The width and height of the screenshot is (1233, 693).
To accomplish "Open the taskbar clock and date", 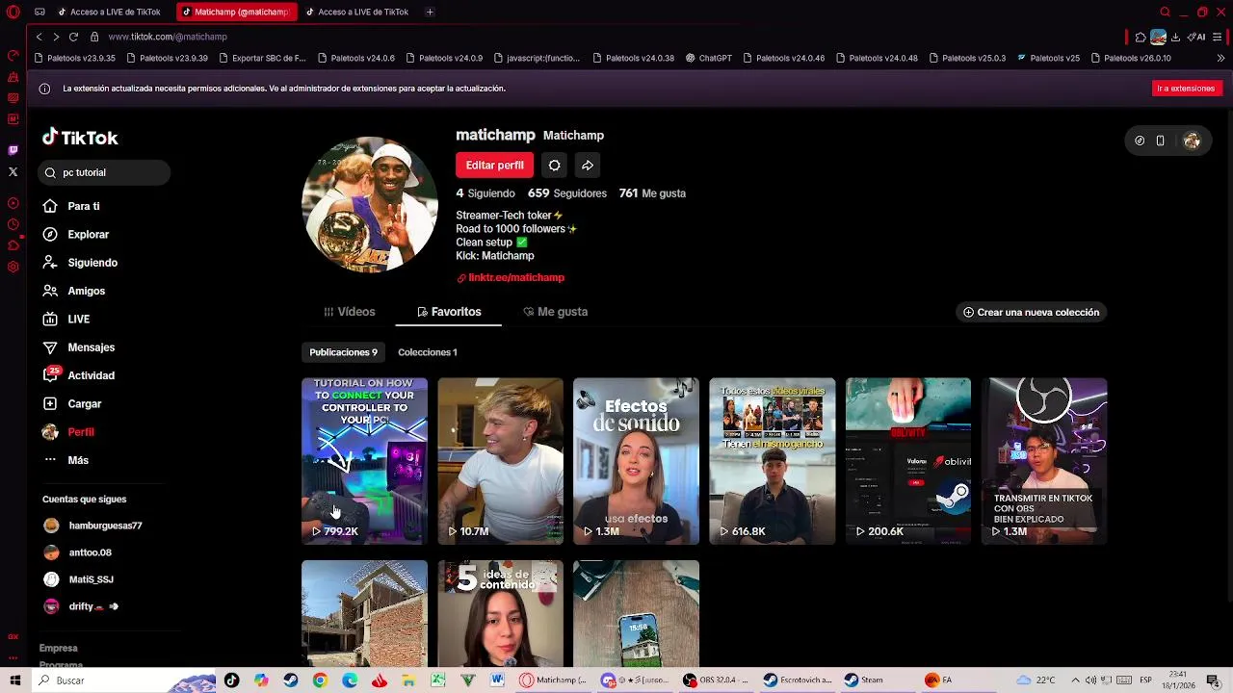I will coord(1177,680).
